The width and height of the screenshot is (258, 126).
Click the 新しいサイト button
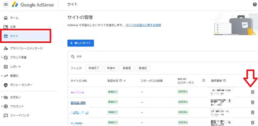click(x=81, y=43)
